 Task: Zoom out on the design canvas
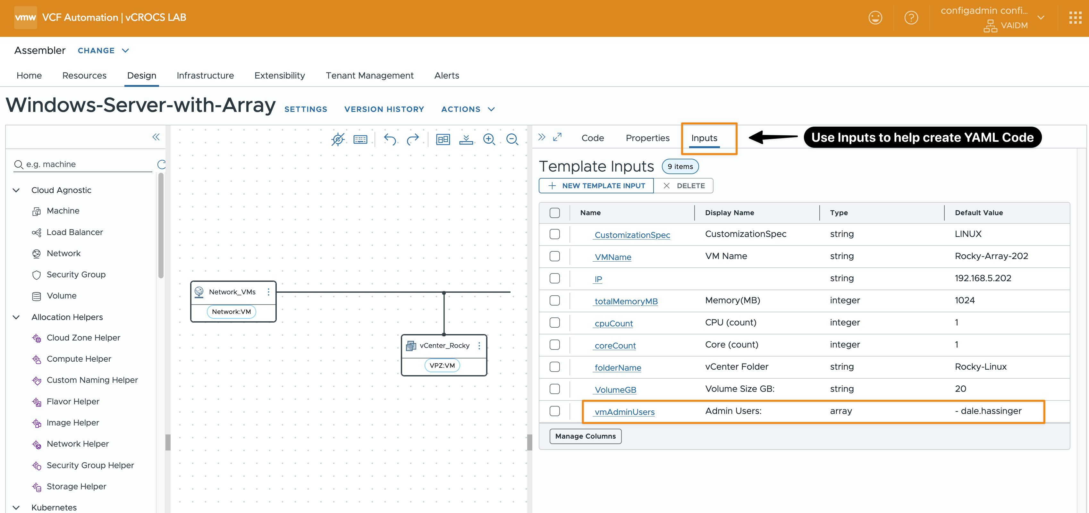(512, 139)
